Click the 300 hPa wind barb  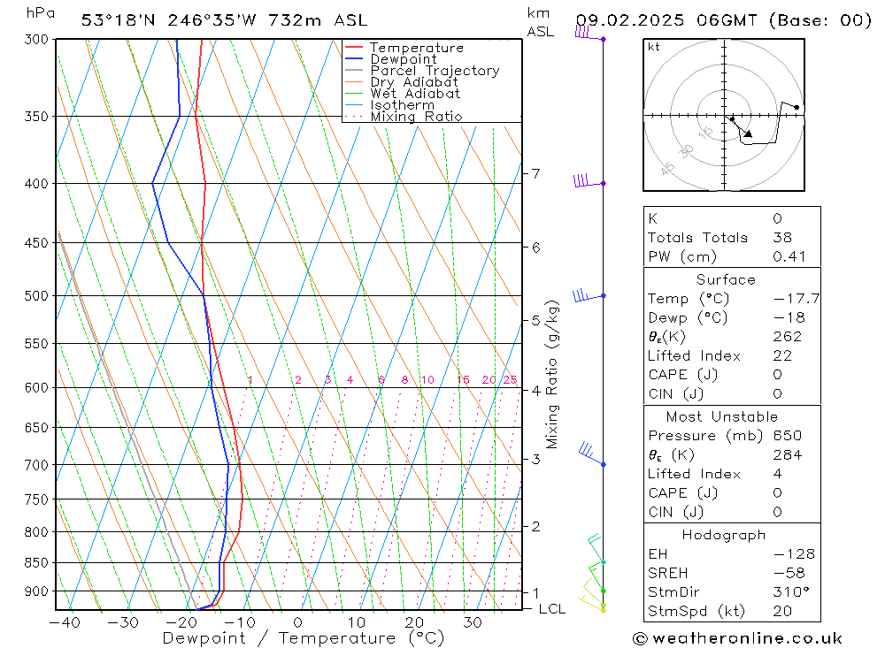tap(589, 34)
